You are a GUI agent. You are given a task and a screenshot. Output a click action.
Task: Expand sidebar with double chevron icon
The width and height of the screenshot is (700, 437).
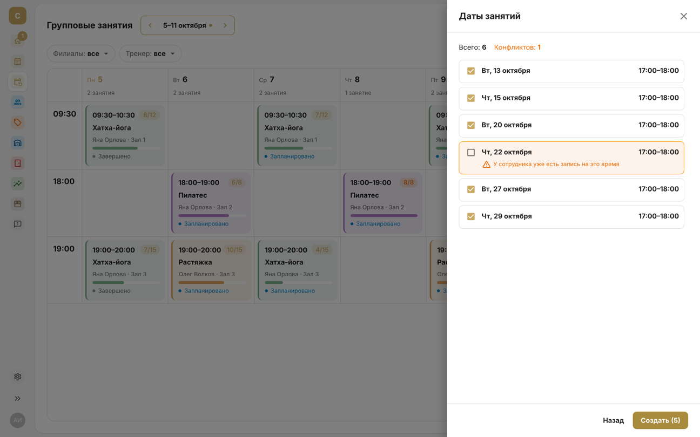(18, 399)
